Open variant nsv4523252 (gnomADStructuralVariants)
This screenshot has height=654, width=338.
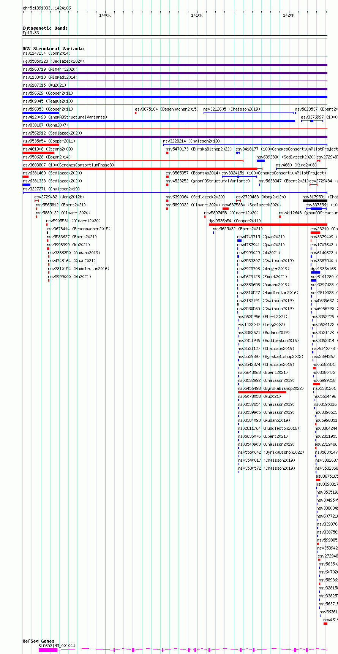(208, 181)
